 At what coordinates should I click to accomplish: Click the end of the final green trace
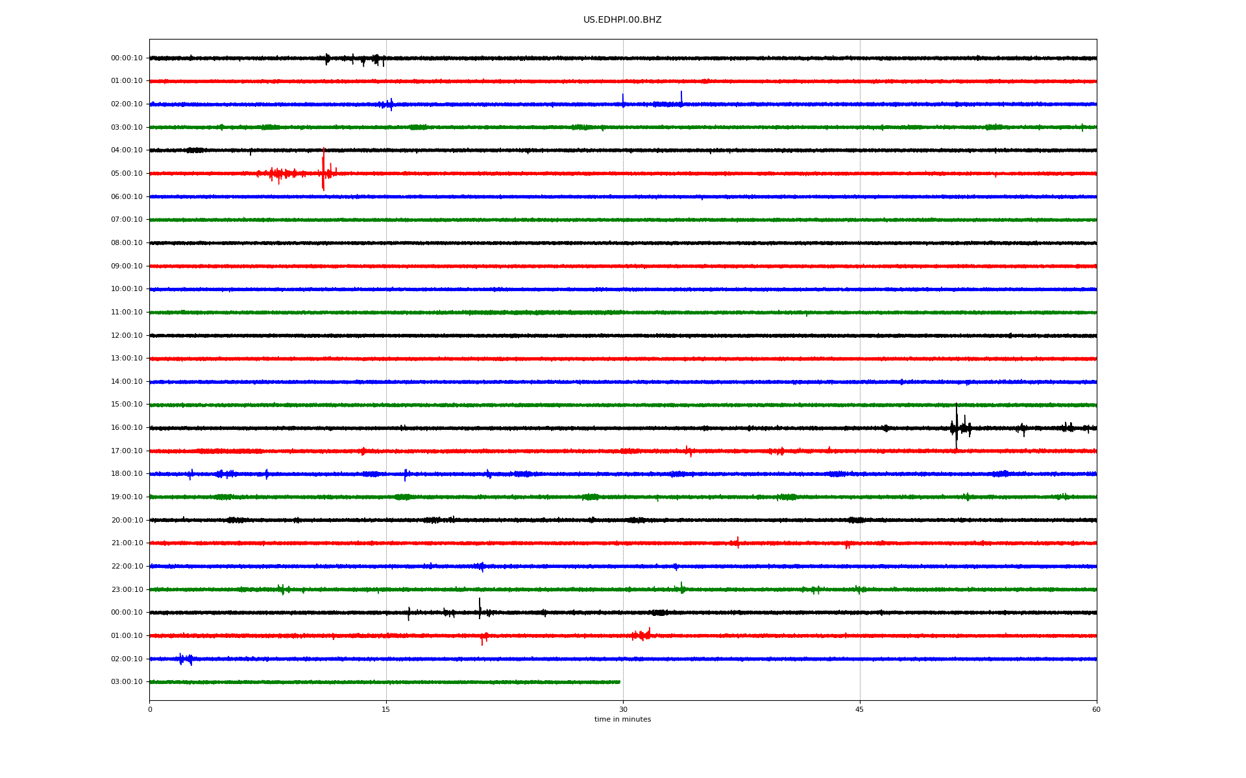tap(619, 682)
